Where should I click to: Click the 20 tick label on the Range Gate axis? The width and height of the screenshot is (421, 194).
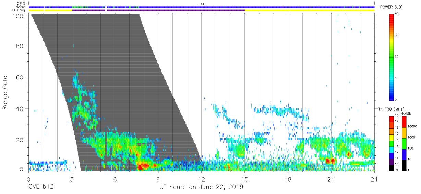point(20,140)
